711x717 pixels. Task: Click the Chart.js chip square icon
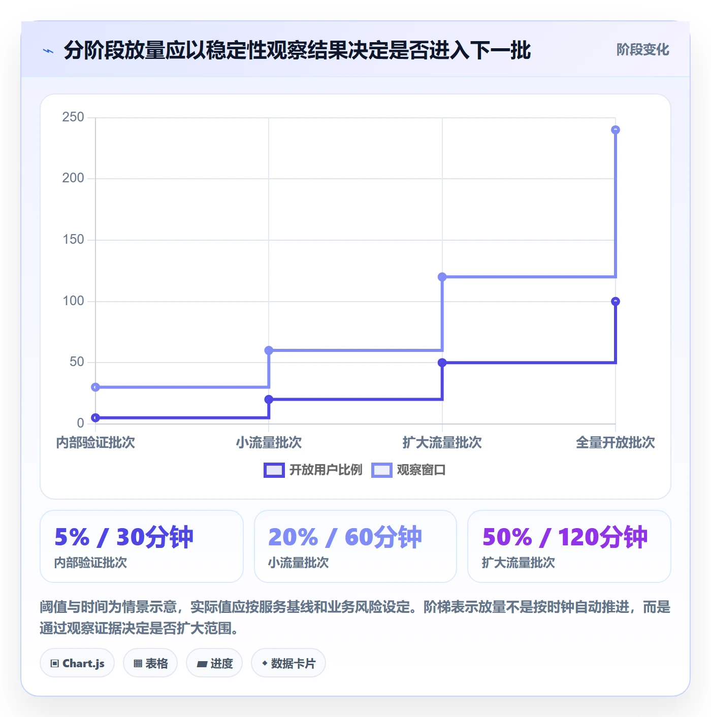(55, 664)
